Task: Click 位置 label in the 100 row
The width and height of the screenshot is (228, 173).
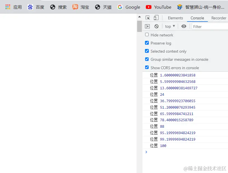Action: (x=154, y=146)
